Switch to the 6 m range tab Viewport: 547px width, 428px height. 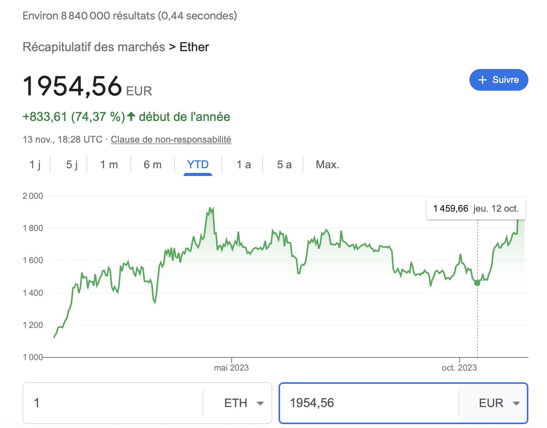pos(152,165)
